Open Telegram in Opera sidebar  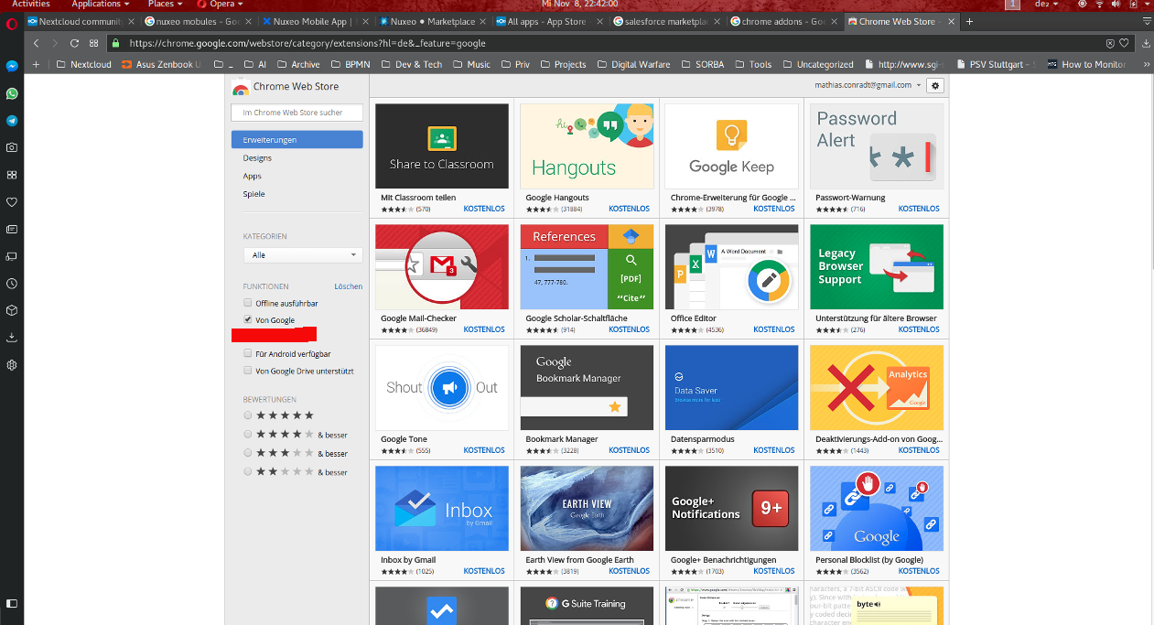pos(12,120)
